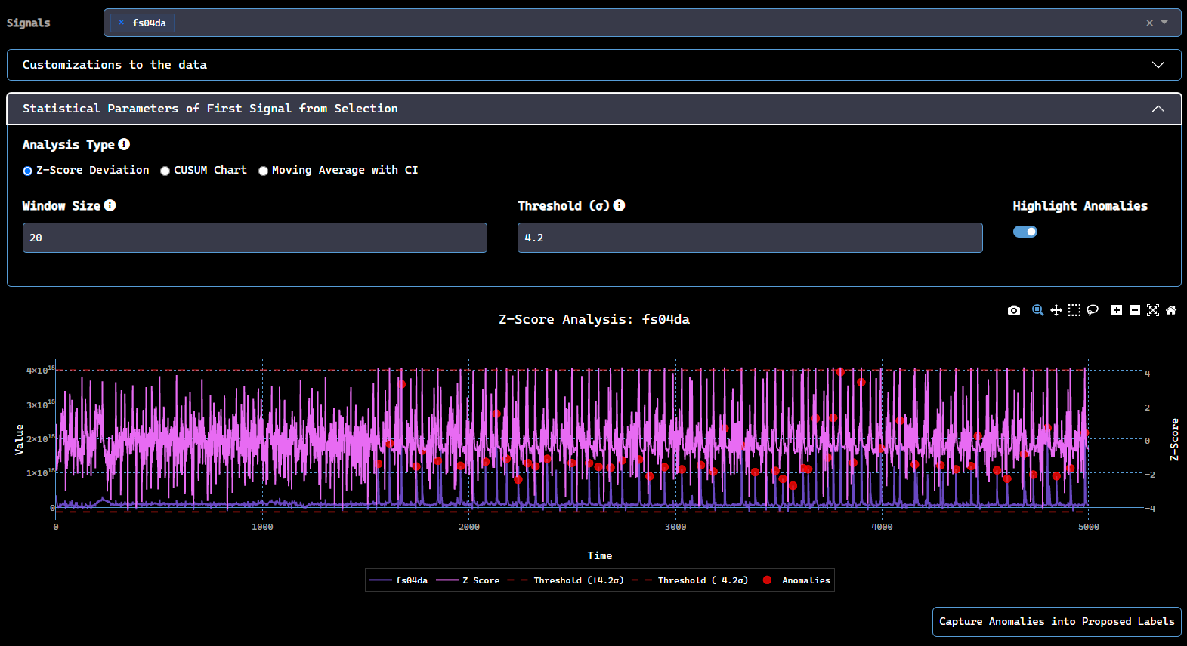Select the Zoom tool in plot modebar

pyautogui.click(x=1038, y=310)
